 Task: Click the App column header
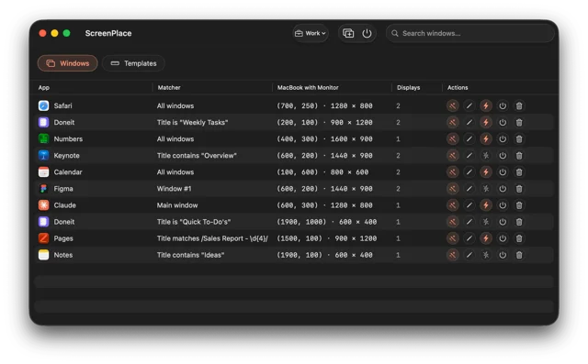pyautogui.click(x=44, y=87)
